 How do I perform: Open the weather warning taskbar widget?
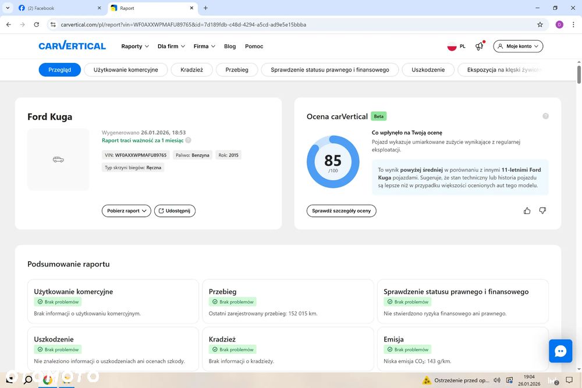[x=456, y=380]
